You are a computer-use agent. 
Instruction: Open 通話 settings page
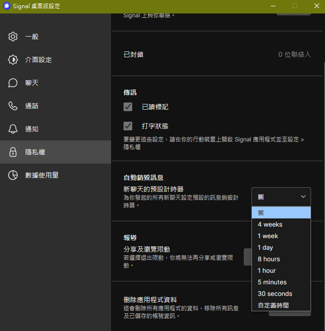55,106
